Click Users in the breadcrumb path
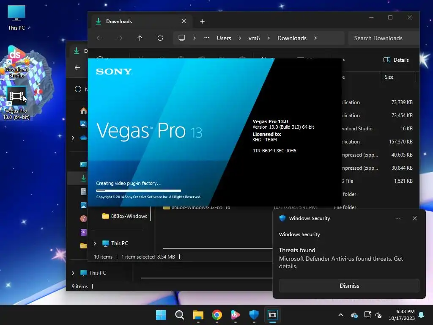Image resolution: width=433 pixels, height=325 pixels. pos(224,38)
